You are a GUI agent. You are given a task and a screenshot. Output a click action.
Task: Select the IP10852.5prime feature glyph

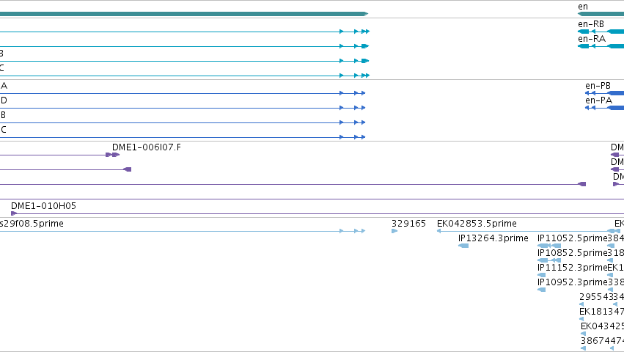(x=549, y=260)
